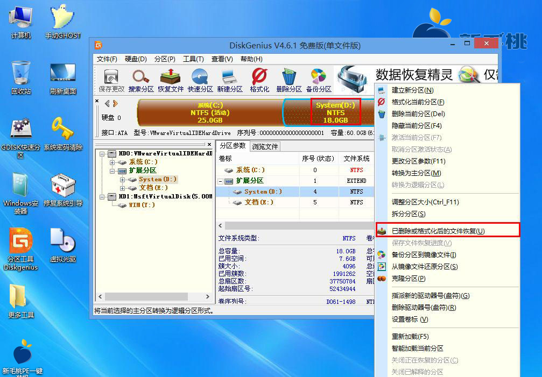Choose 建立新分区(N) from context menu
Screen dimensions: 542x377
point(447,90)
